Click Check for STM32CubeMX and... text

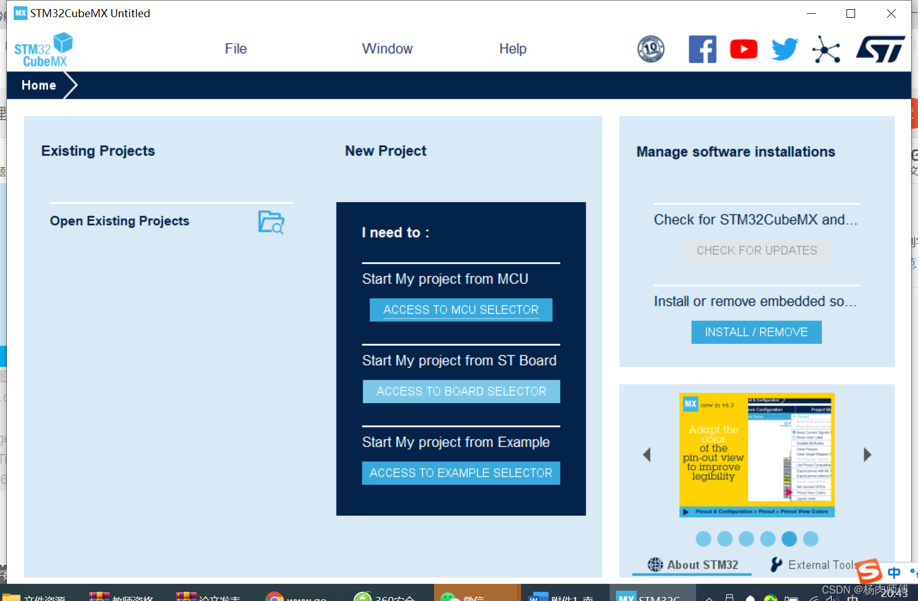[x=756, y=220]
